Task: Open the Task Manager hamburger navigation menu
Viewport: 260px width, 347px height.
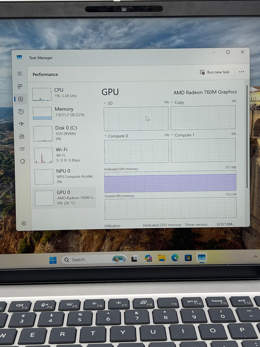Action: click(x=20, y=74)
